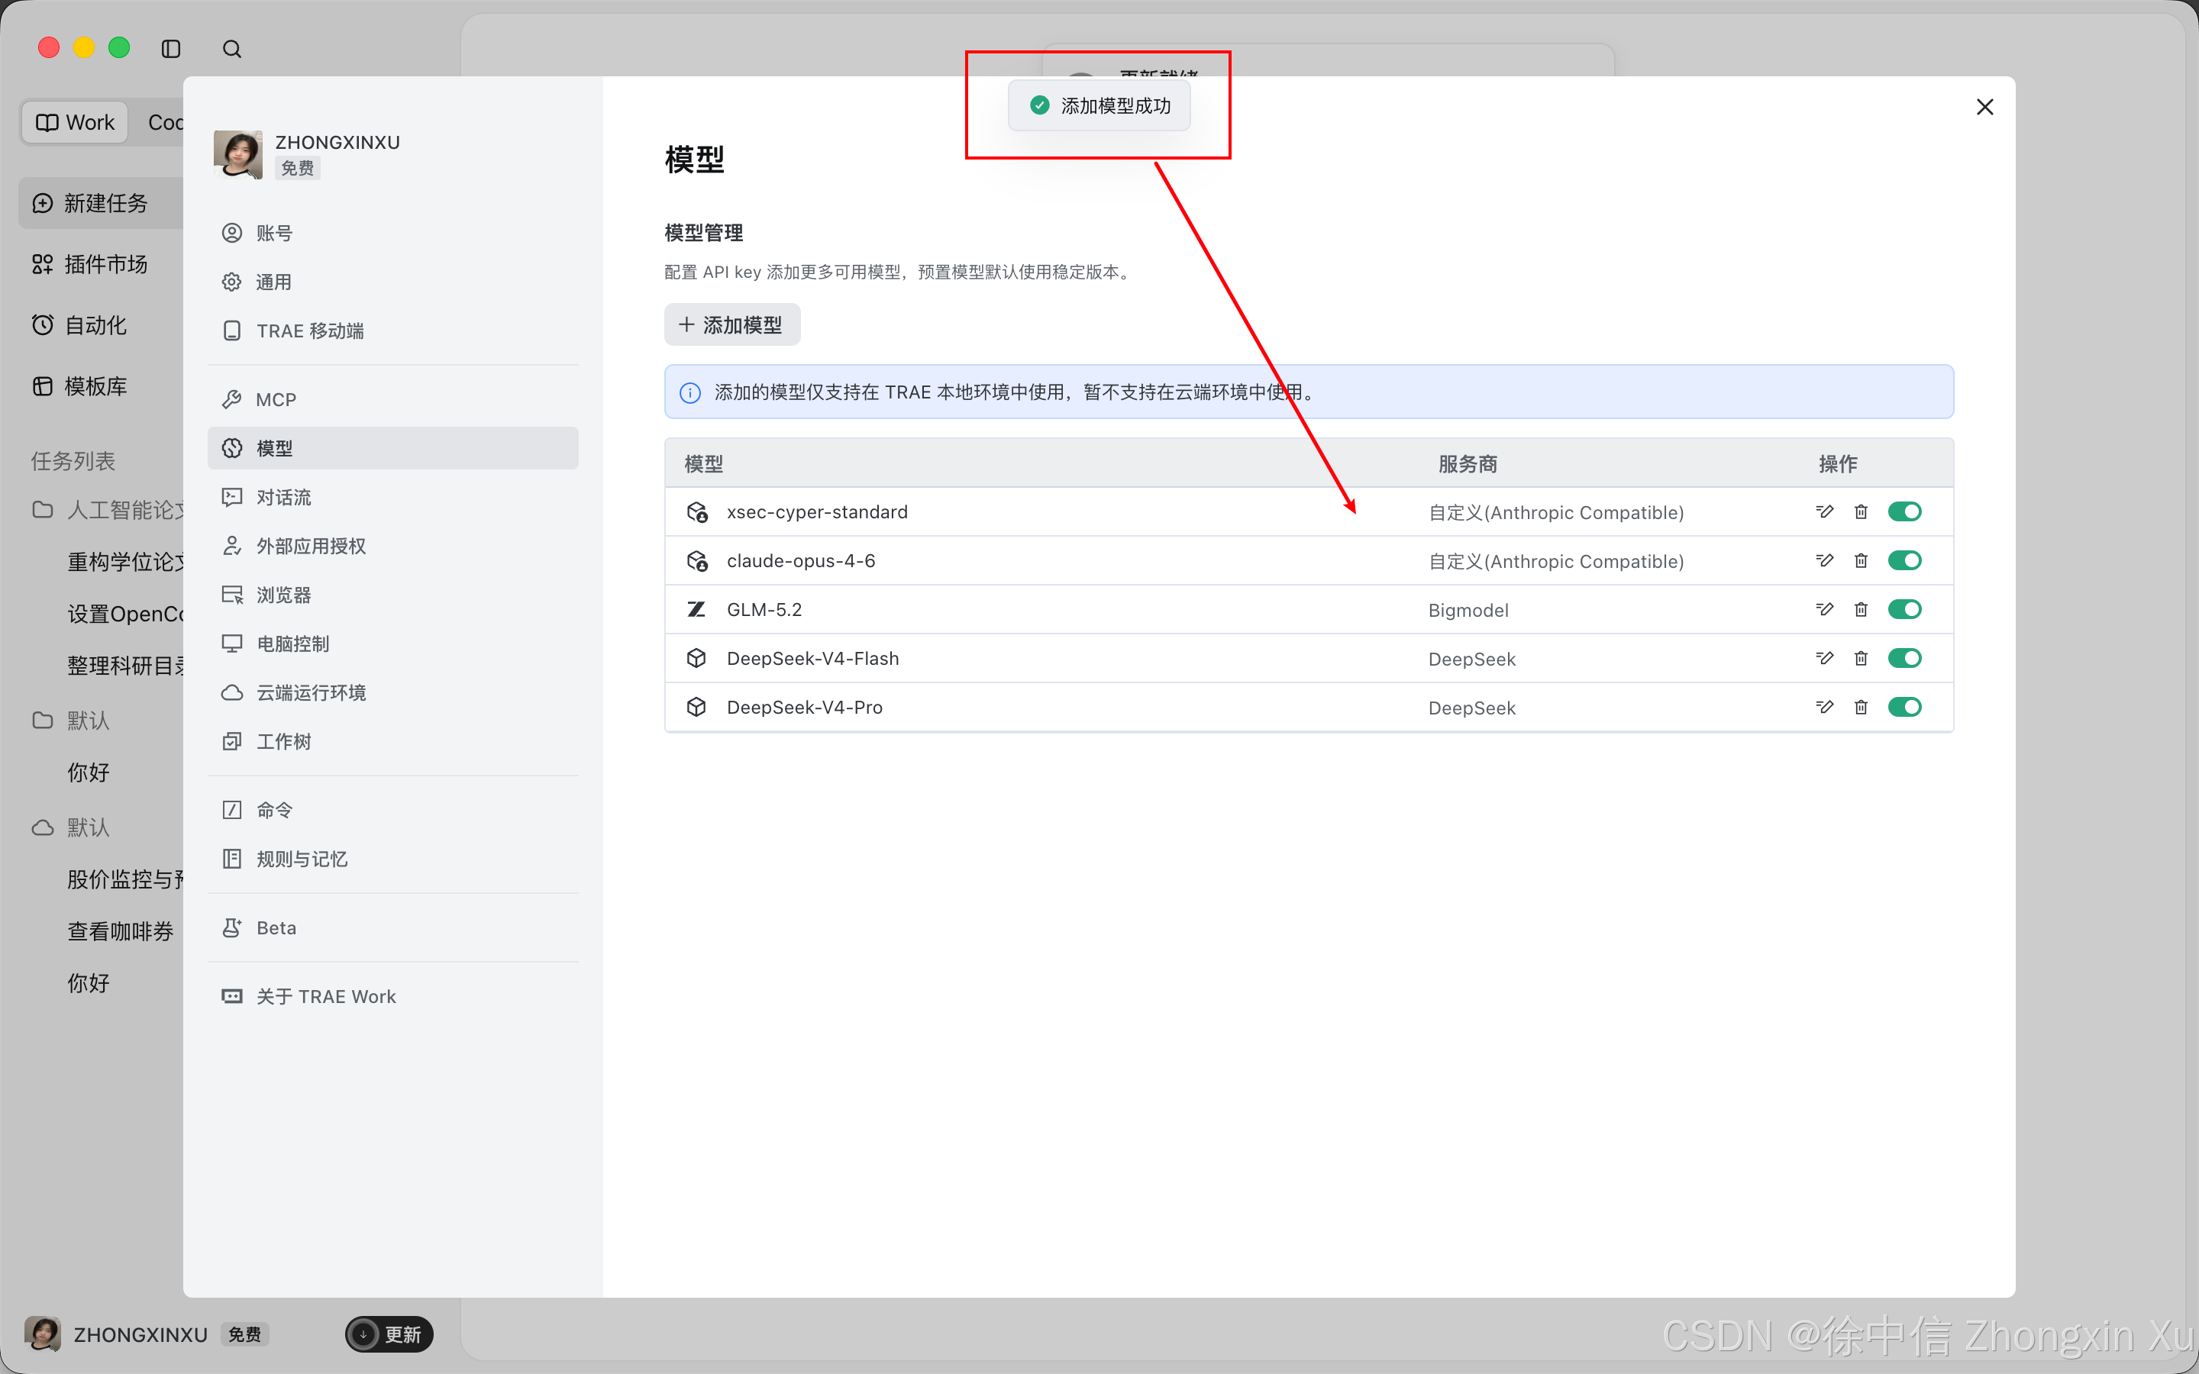Close the settings dialog with X
This screenshot has height=1374, width=2199.
(1984, 107)
